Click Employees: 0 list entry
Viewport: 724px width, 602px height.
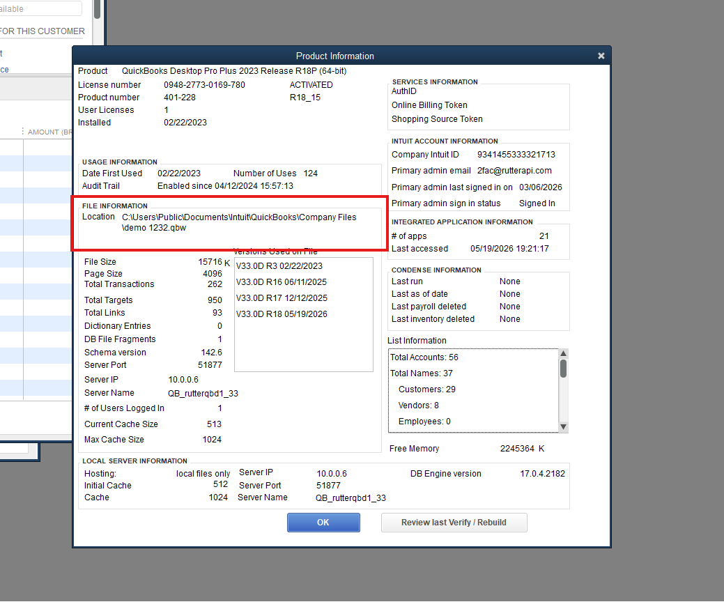424,421
